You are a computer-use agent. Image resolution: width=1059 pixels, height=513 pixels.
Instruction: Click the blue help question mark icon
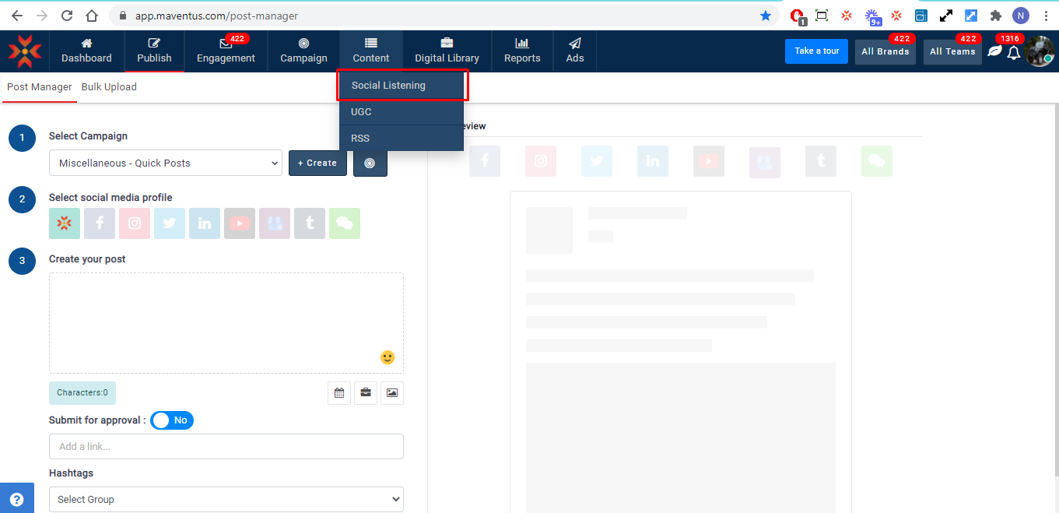[x=16, y=500]
